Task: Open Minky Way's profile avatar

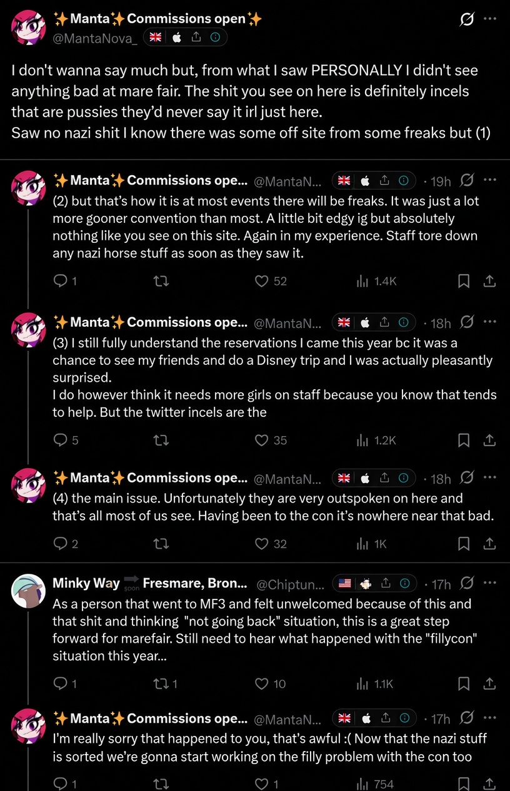Action: [x=29, y=591]
